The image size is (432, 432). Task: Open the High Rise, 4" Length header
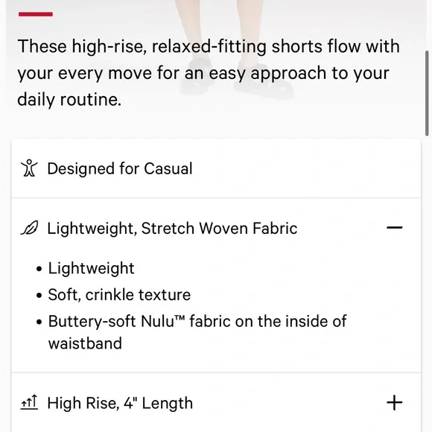(x=216, y=403)
